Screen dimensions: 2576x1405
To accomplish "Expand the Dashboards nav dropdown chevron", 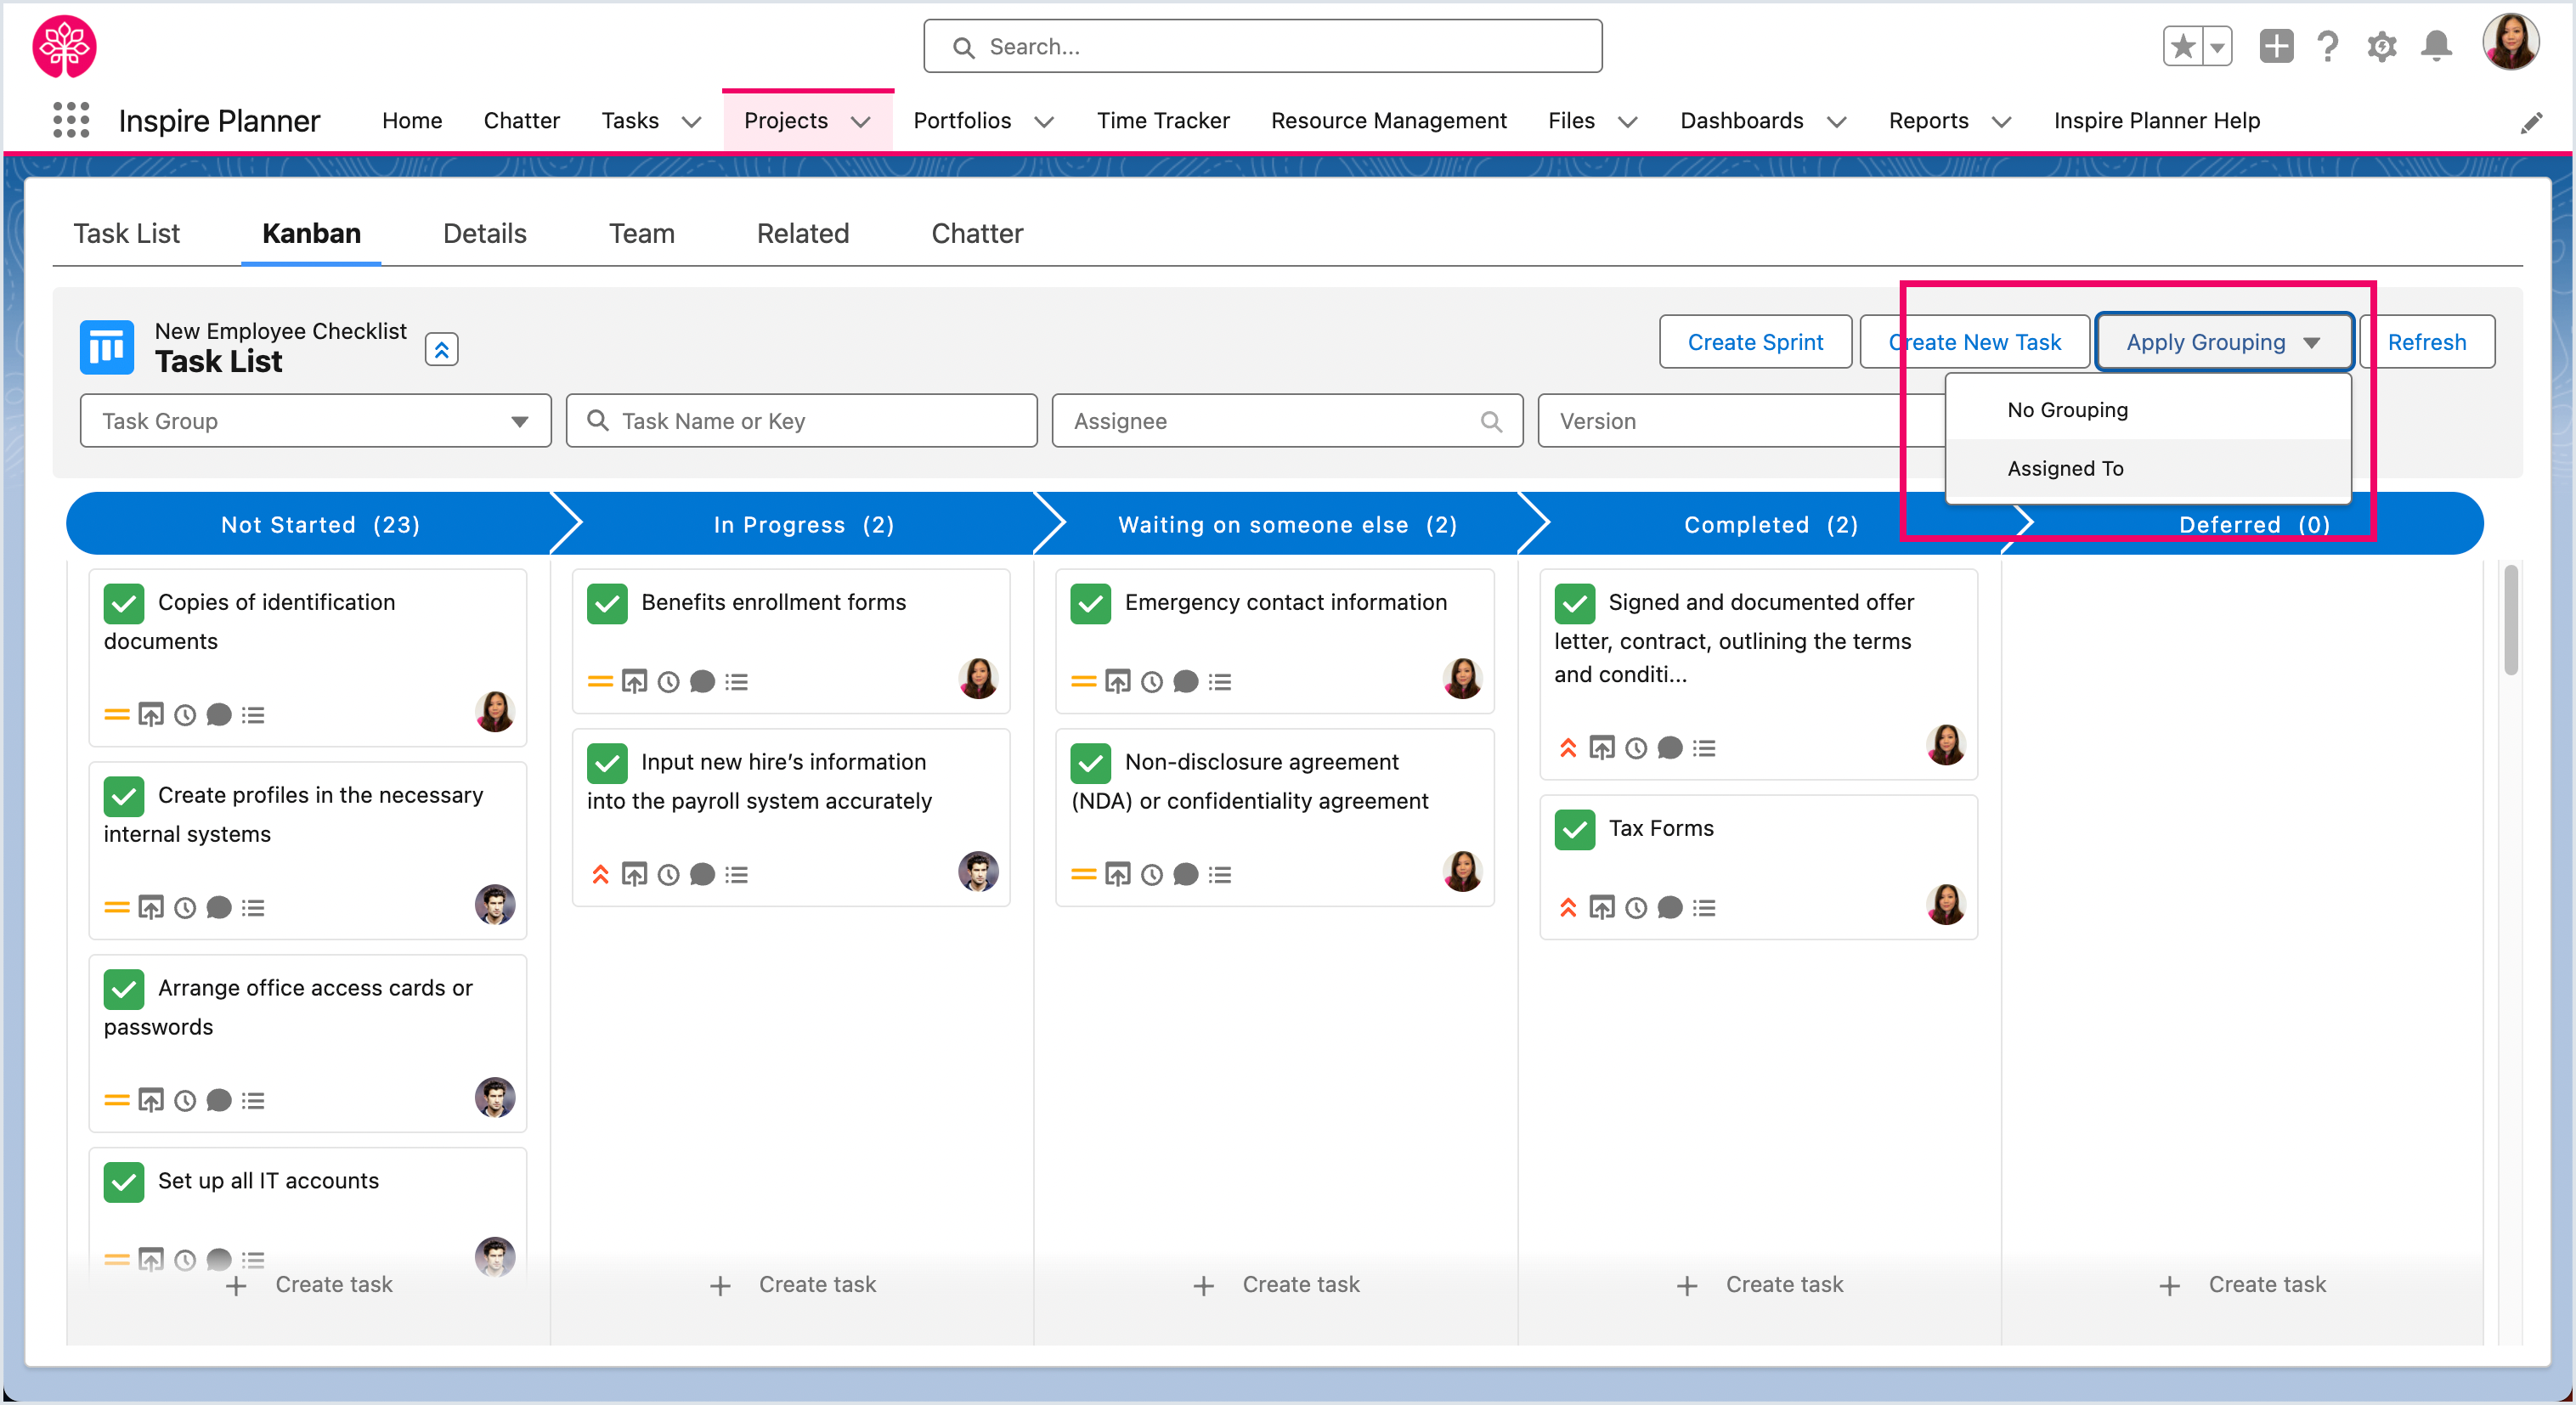I will (1836, 122).
